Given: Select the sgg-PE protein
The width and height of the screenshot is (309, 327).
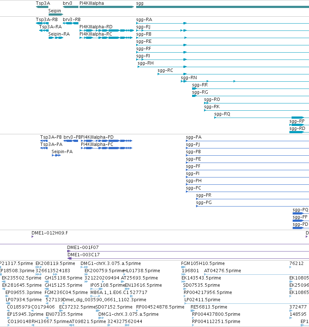Looking at the screenshot, I should point(247,163).
